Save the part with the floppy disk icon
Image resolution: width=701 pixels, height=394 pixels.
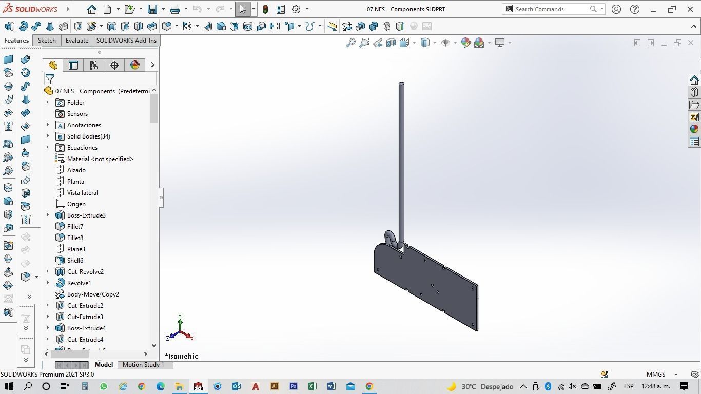pyautogui.click(x=152, y=9)
